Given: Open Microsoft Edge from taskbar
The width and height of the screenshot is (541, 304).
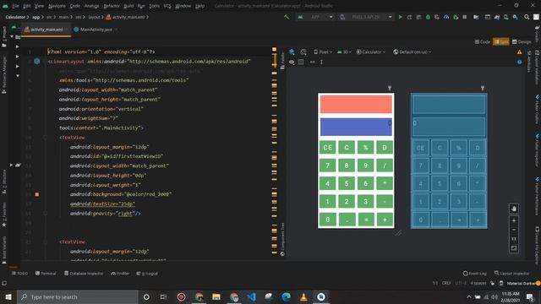Looking at the screenshot, I should [286, 296].
